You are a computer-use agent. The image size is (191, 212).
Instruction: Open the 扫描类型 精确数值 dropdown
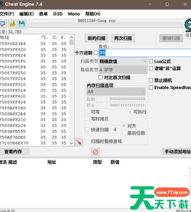coord(123,61)
